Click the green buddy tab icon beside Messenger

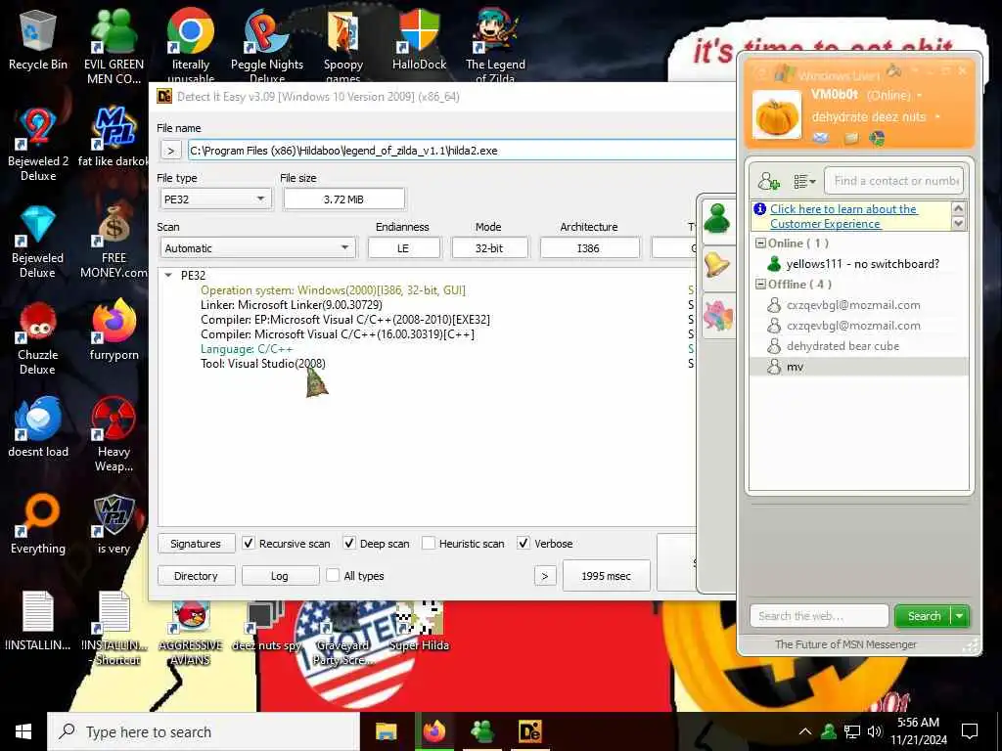(x=717, y=220)
